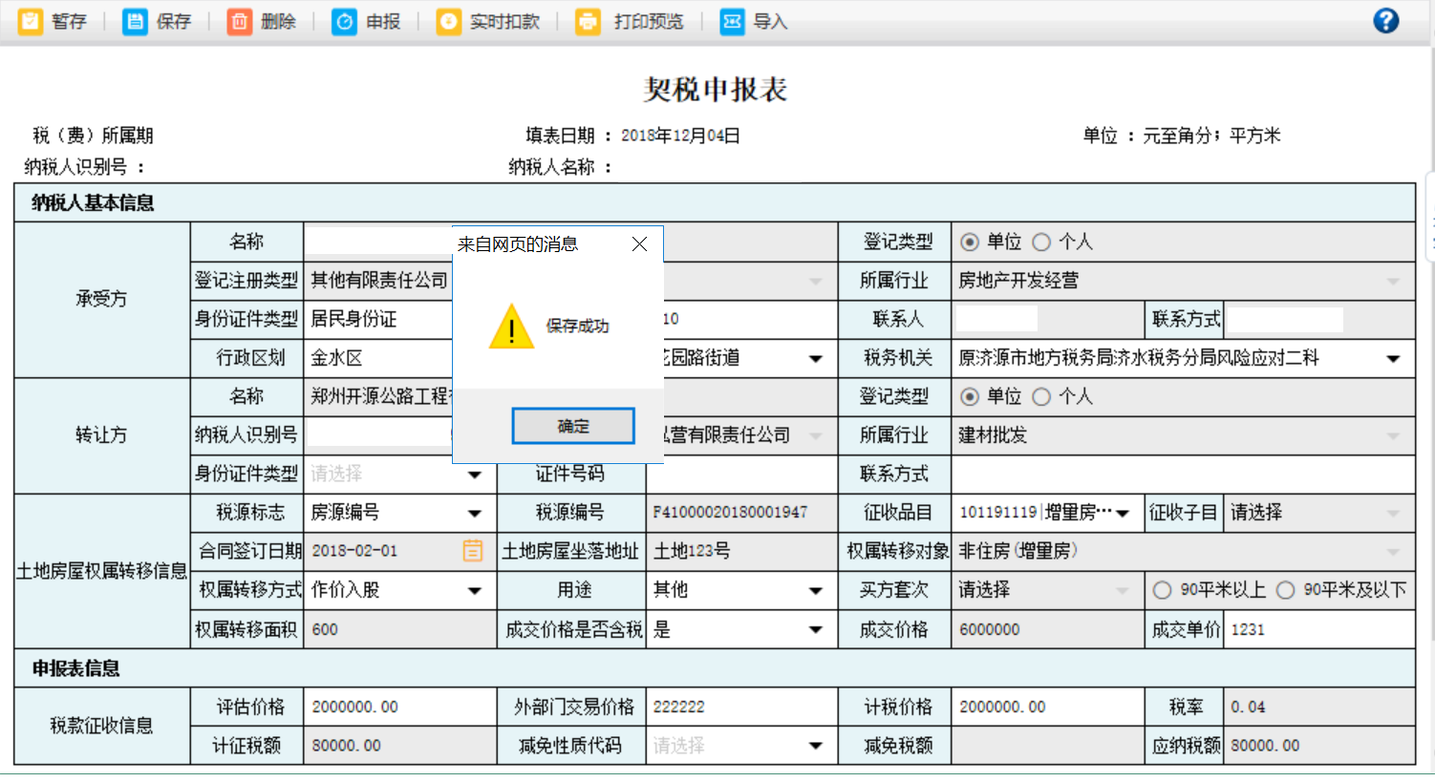This screenshot has width=1435, height=782.
Task: Select 单位 radio for 转让方 登记类型
Action: coord(970,396)
